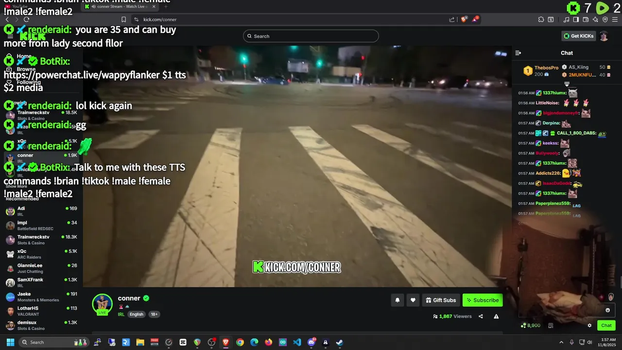
Task: Open the Chat header tab
Action: (x=567, y=53)
